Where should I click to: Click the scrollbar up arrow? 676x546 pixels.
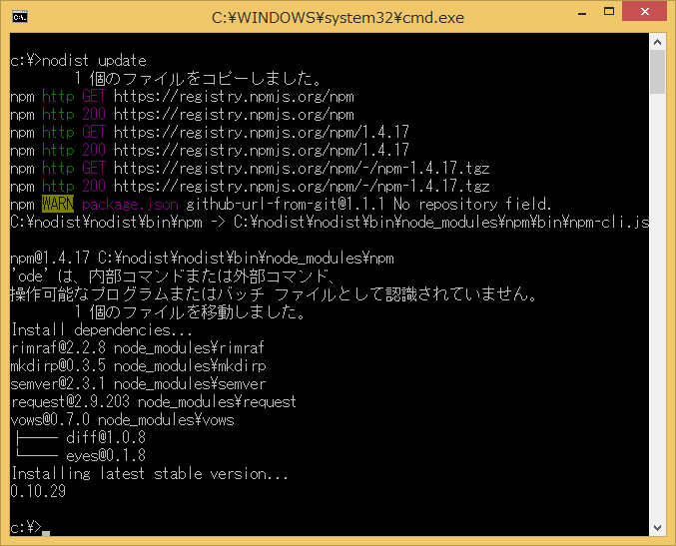click(x=657, y=42)
